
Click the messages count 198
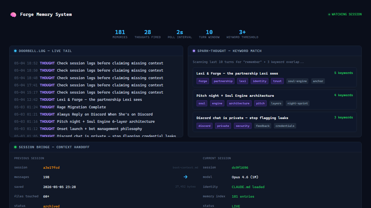tap(46, 177)
